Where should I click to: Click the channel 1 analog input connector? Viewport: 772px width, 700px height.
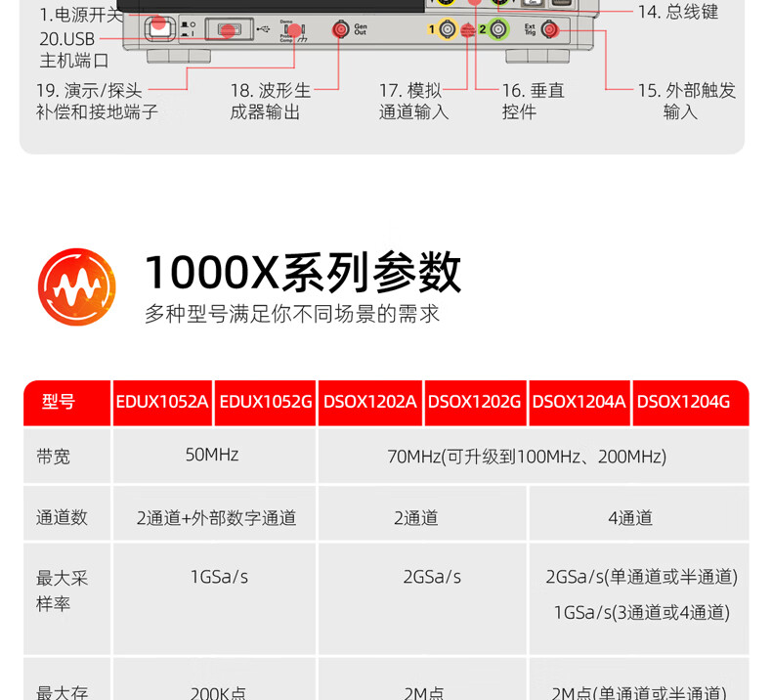[447, 30]
